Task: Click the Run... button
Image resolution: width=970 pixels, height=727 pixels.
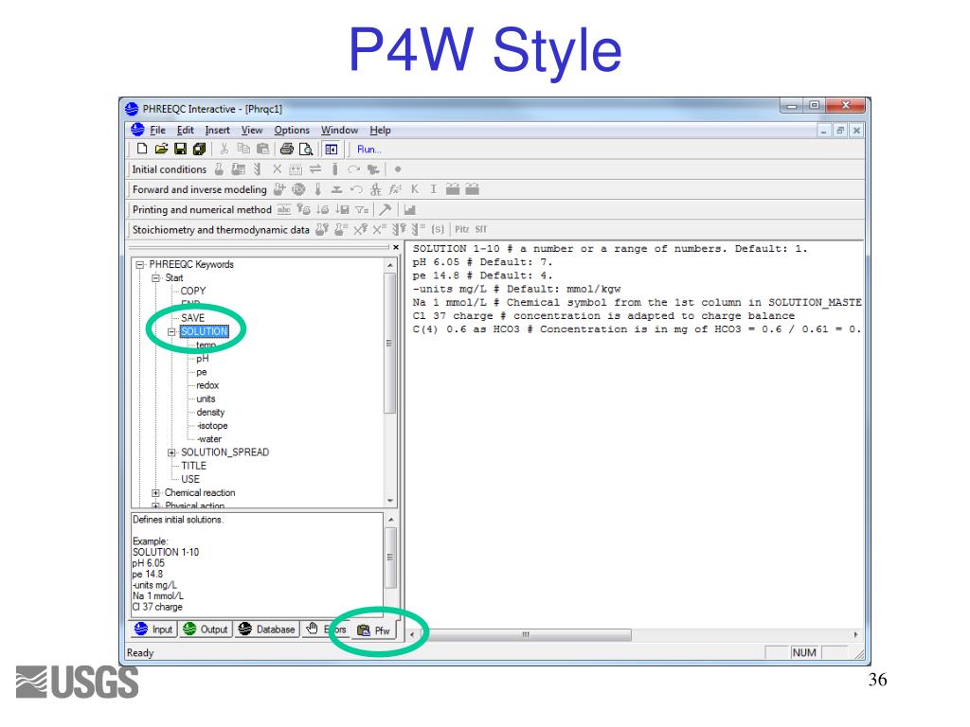Action: (x=368, y=149)
